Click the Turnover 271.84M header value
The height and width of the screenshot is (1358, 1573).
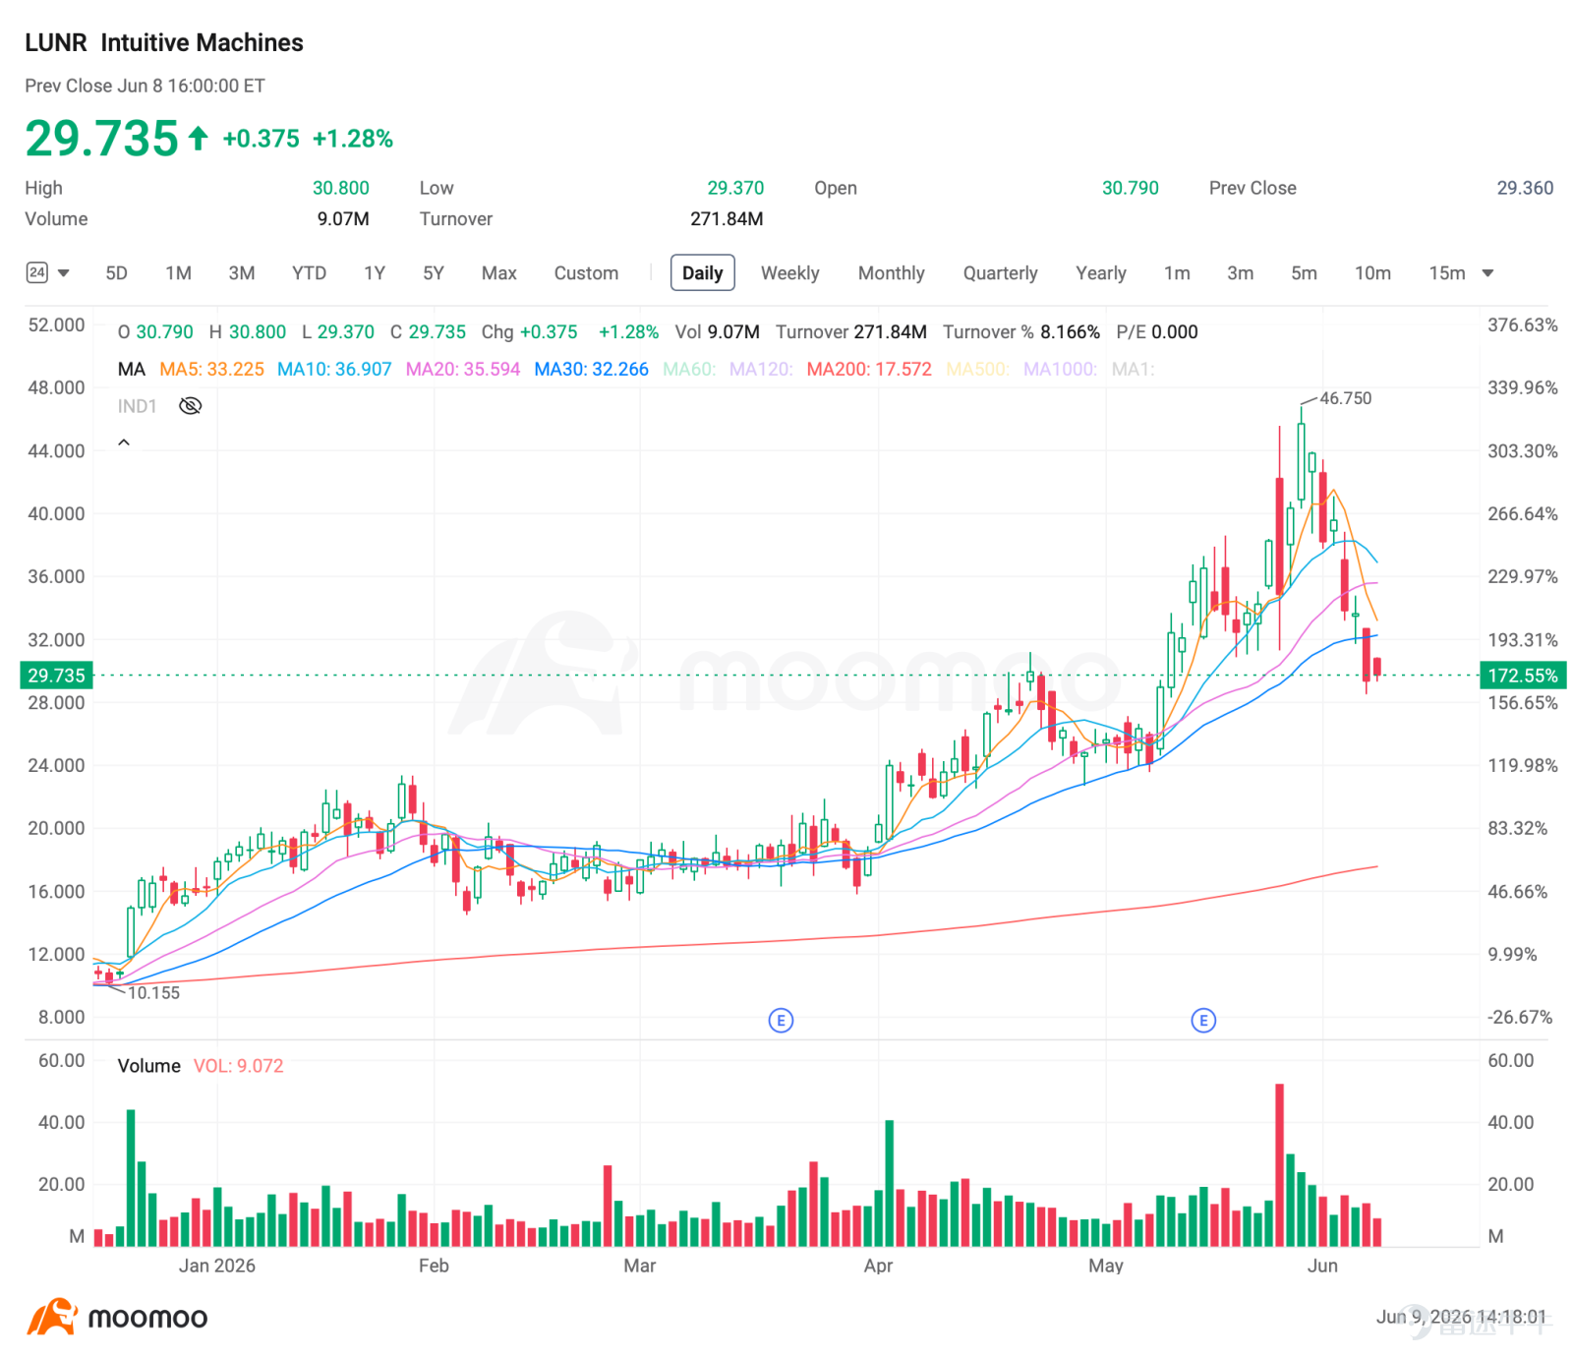coord(727,219)
